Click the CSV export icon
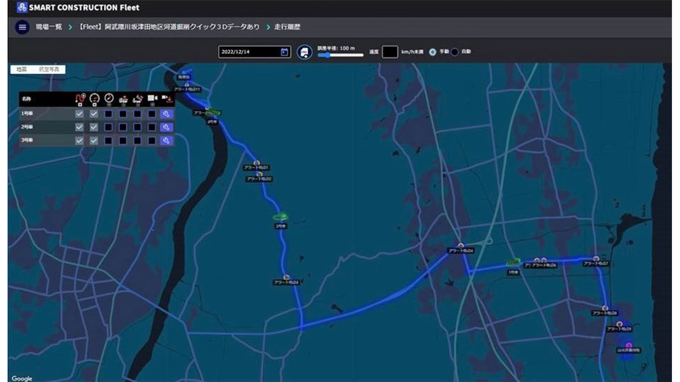This screenshot has width=680, height=382. (305, 52)
